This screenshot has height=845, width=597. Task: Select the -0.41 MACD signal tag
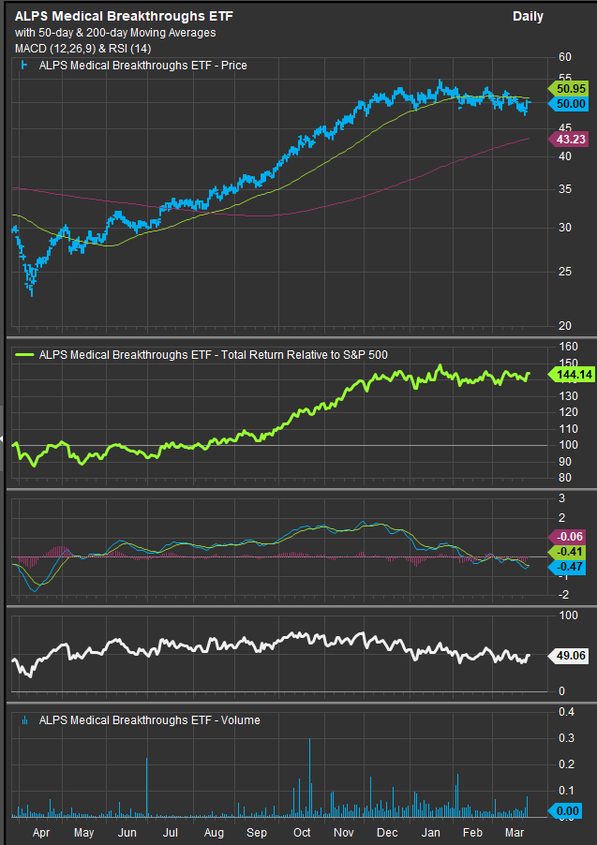point(570,552)
